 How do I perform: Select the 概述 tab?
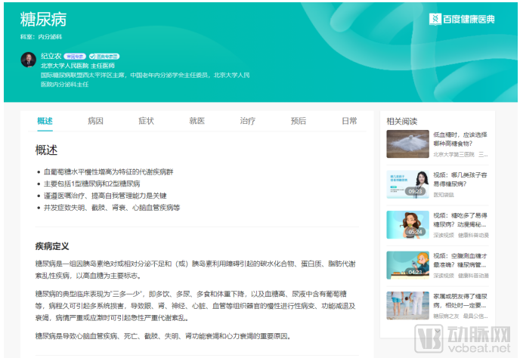click(x=45, y=121)
